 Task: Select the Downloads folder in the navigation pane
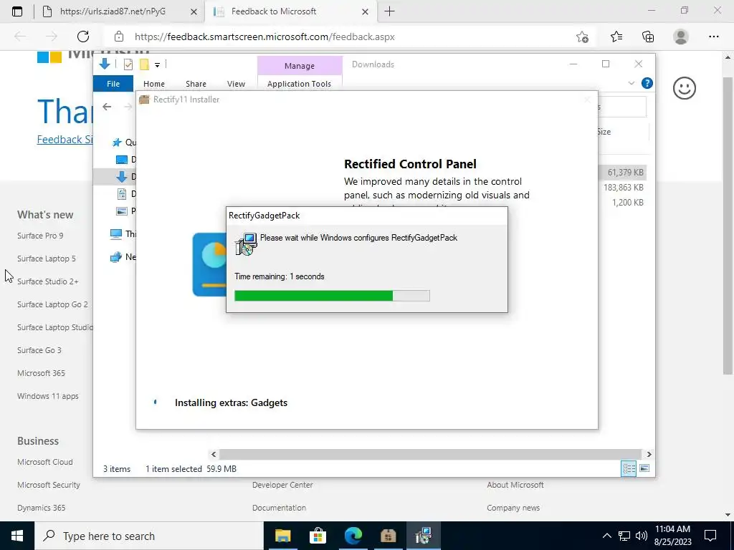pyautogui.click(x=122, y=176)
